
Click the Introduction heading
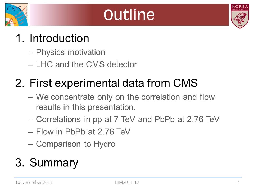59,38
